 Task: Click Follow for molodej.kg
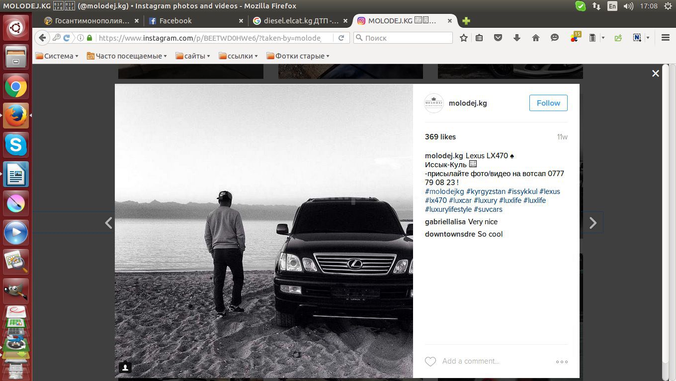tap(548, 103)
